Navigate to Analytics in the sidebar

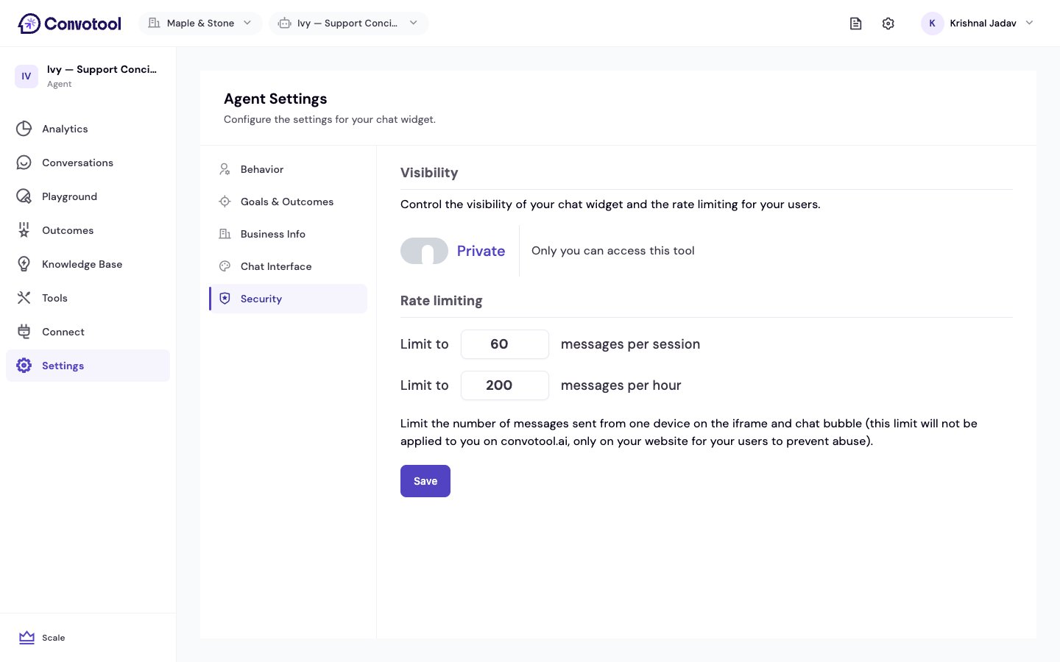(88, 129)
